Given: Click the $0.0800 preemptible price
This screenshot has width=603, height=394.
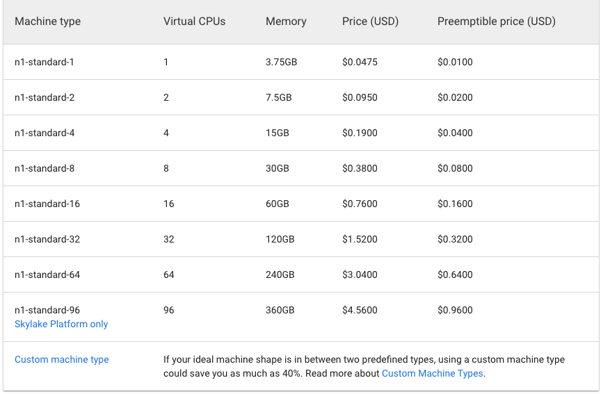Looking at the screenshot, I should tap(455, 168).
